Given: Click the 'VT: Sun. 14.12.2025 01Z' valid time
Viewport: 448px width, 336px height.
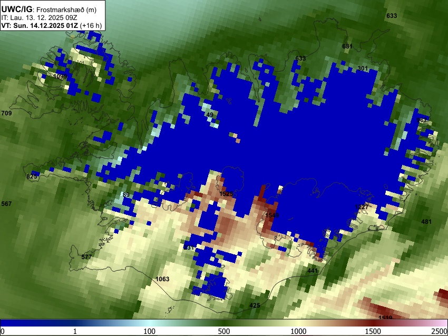Looking at the screenshot, I should [40, 26].
